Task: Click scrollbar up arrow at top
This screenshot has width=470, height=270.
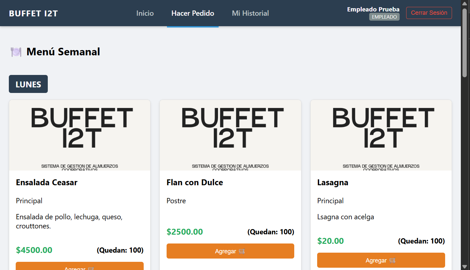Action: pyautogui.click(x=464, y=4)
